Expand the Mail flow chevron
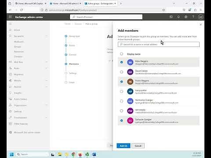The height and width of the screenshot is (158, 211). click(47, 62)
